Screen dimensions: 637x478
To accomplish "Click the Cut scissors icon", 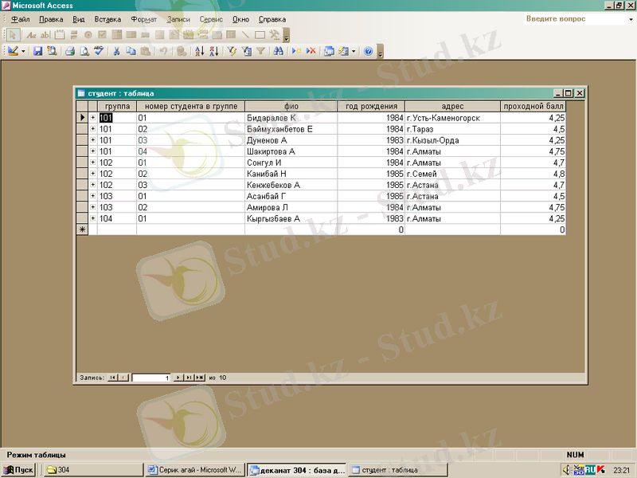I will click(x=116, y=51).
